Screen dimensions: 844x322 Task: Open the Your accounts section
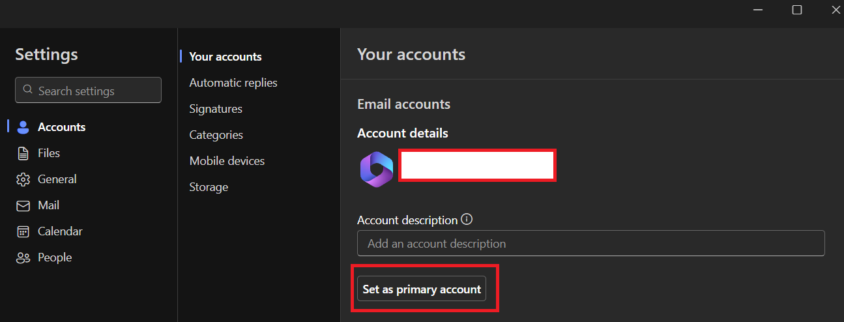(x=226, y=57)
